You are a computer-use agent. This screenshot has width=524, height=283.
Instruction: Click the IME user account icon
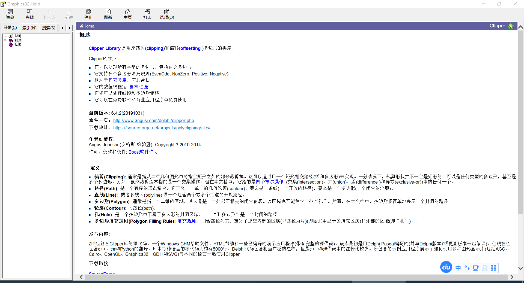pos(485,268)
